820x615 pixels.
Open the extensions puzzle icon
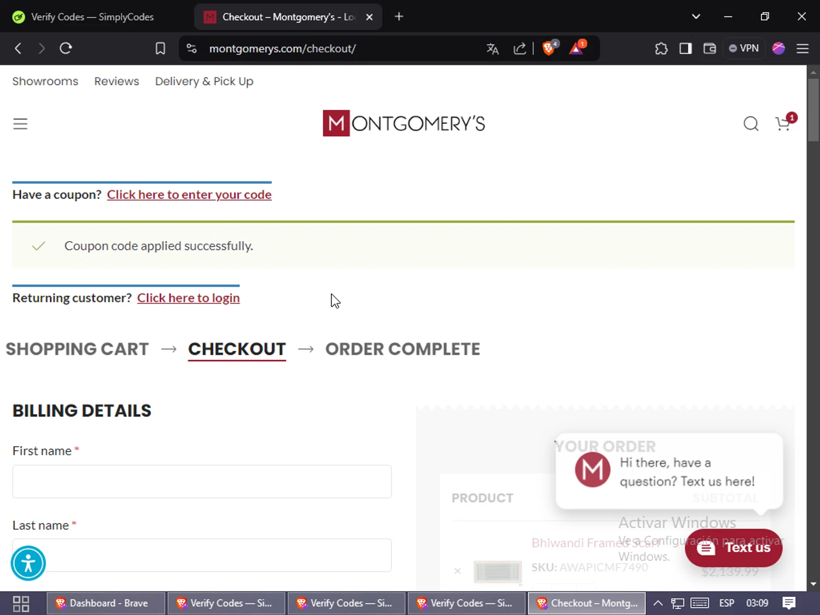[661, 49]
